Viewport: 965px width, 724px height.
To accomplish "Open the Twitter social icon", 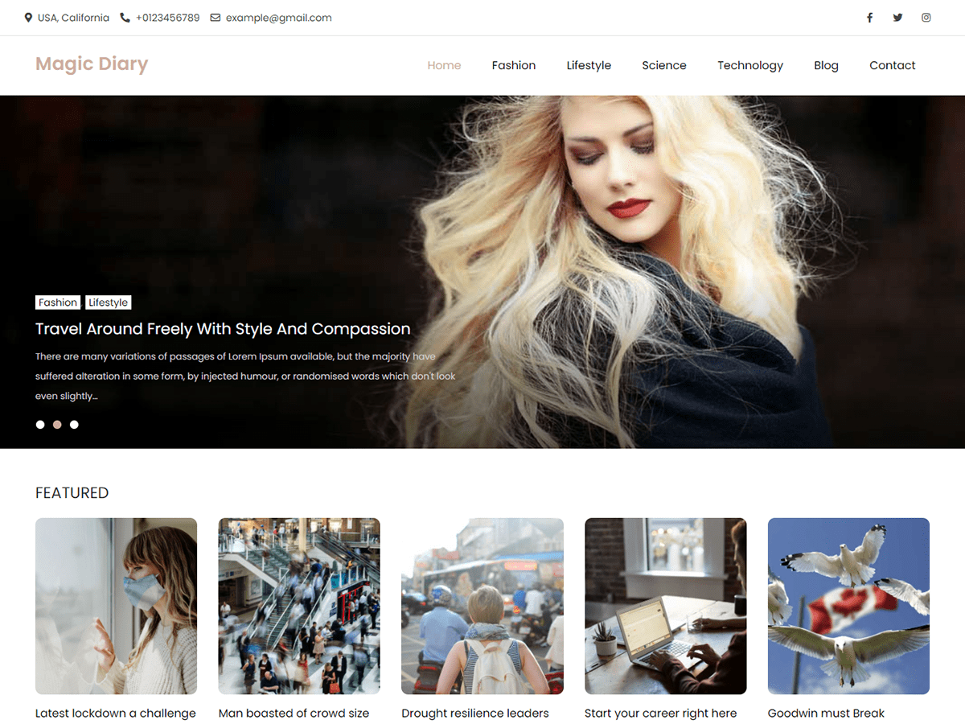I will pos(897,18).
